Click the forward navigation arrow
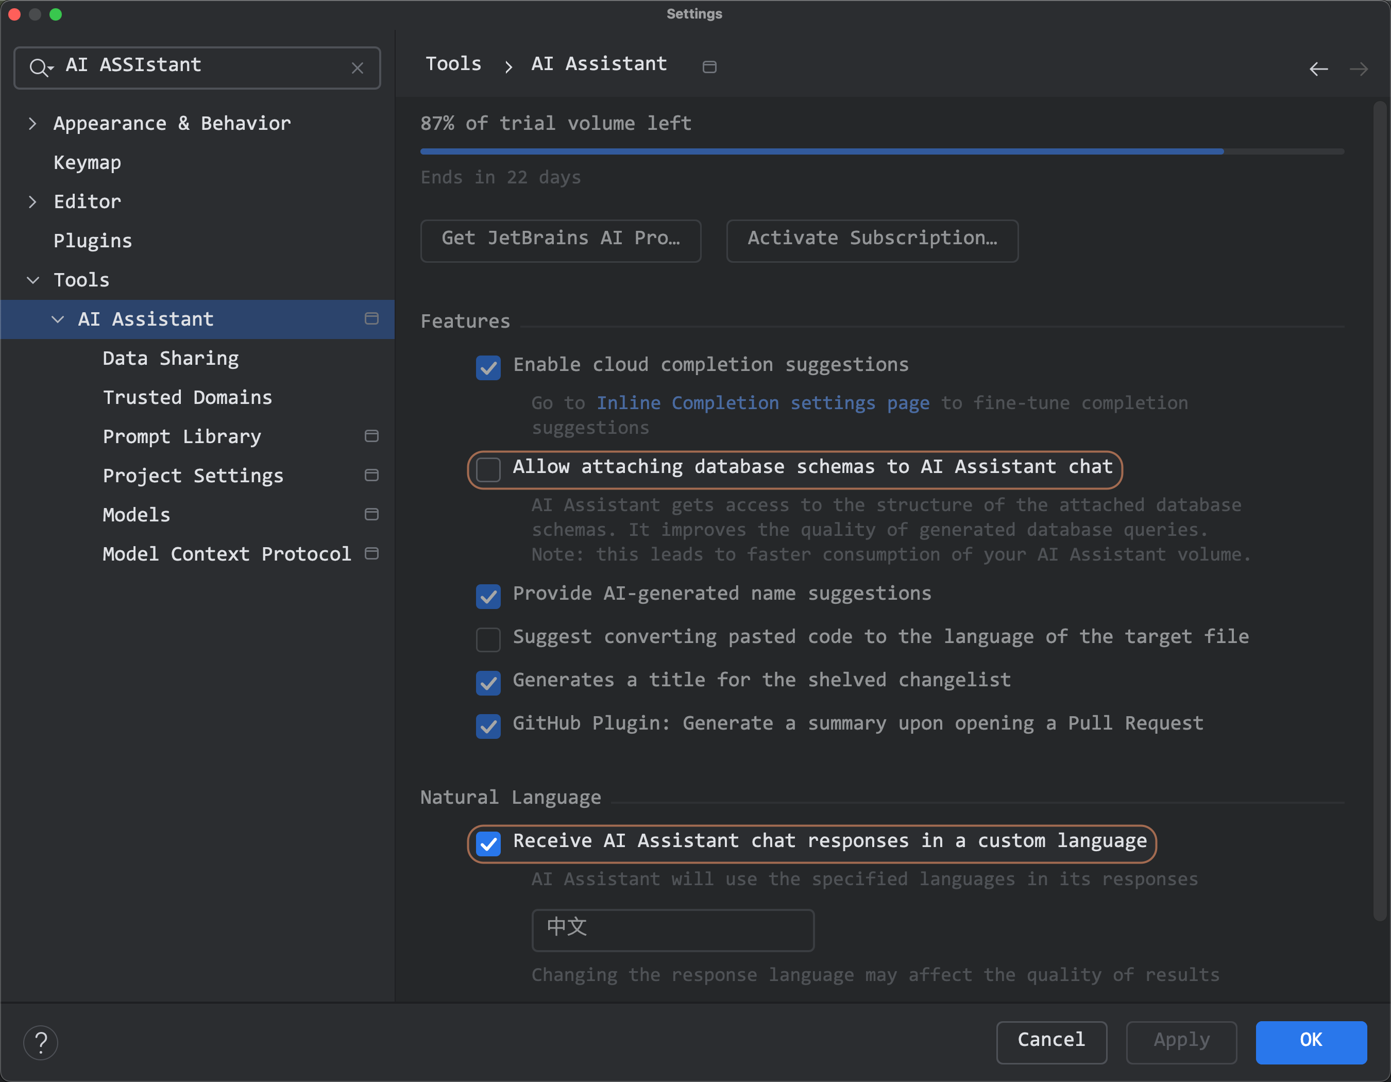Screen dimensions: 1391x1082 [x=1358, y=69]
